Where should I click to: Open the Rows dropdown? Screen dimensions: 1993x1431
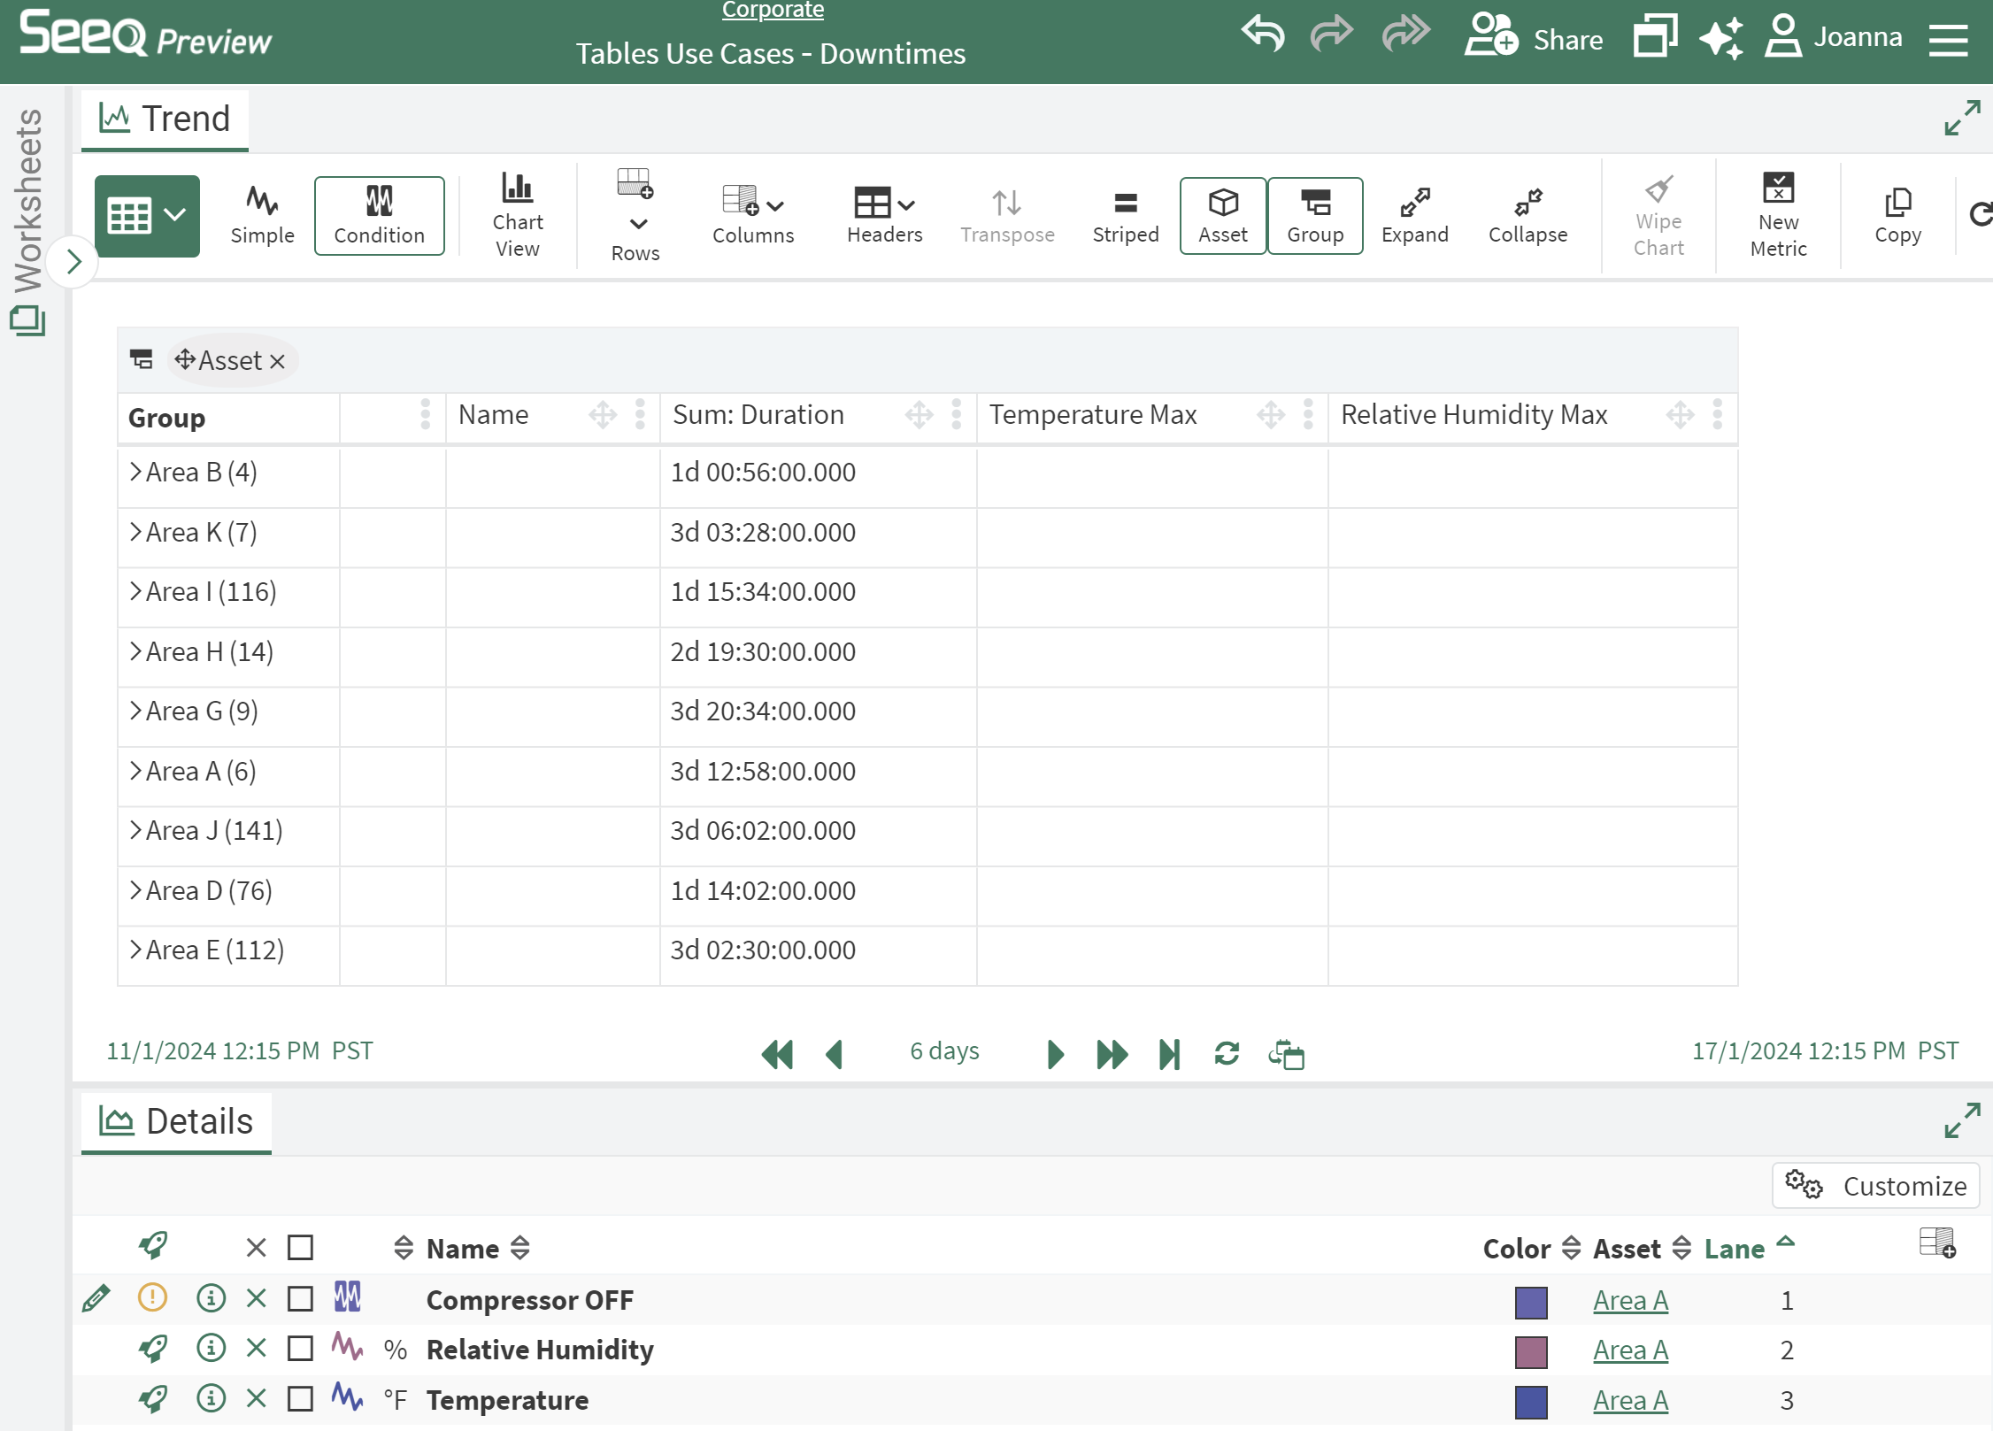(635, 215)
